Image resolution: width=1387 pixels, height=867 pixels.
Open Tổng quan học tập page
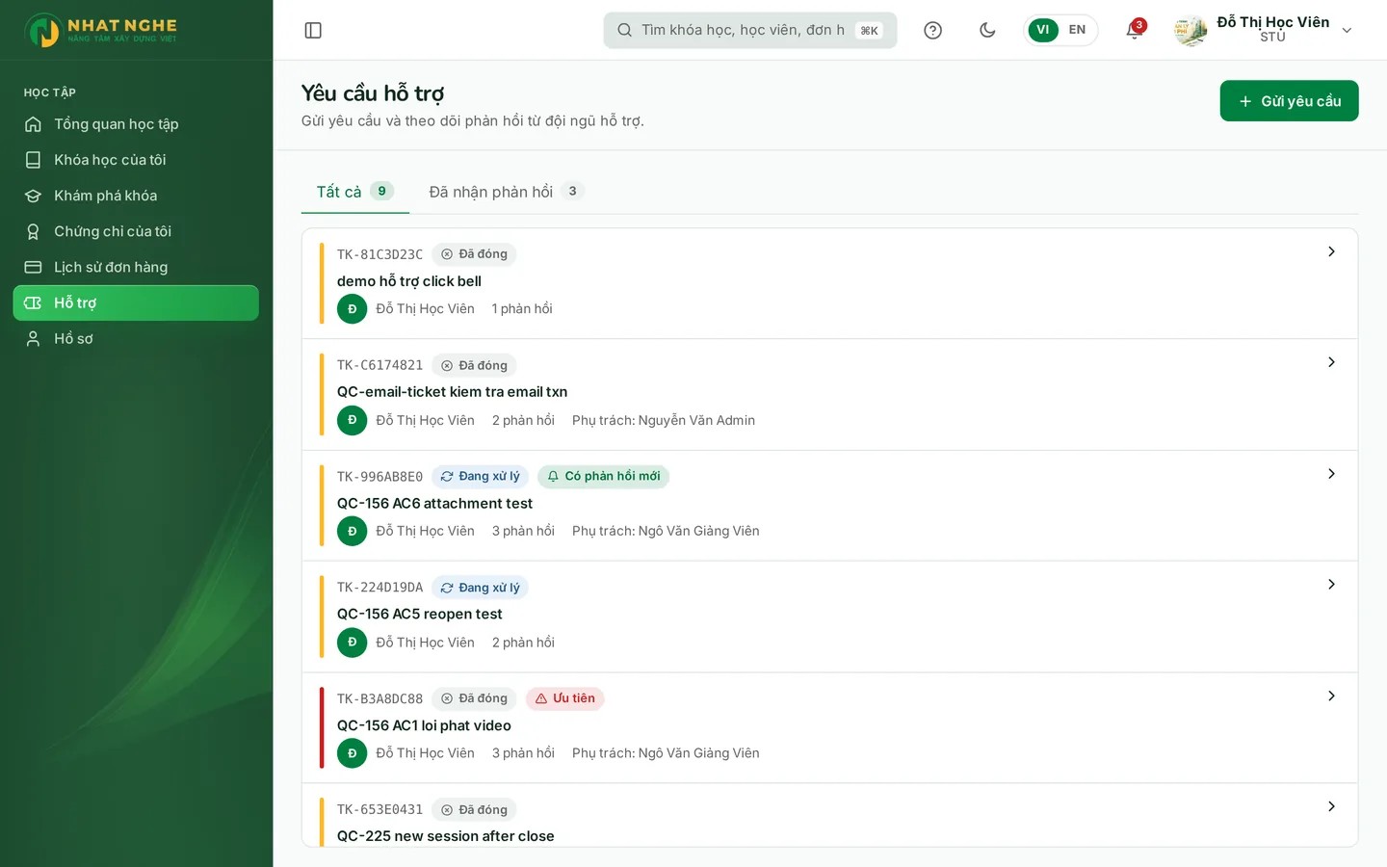[136, 124]
